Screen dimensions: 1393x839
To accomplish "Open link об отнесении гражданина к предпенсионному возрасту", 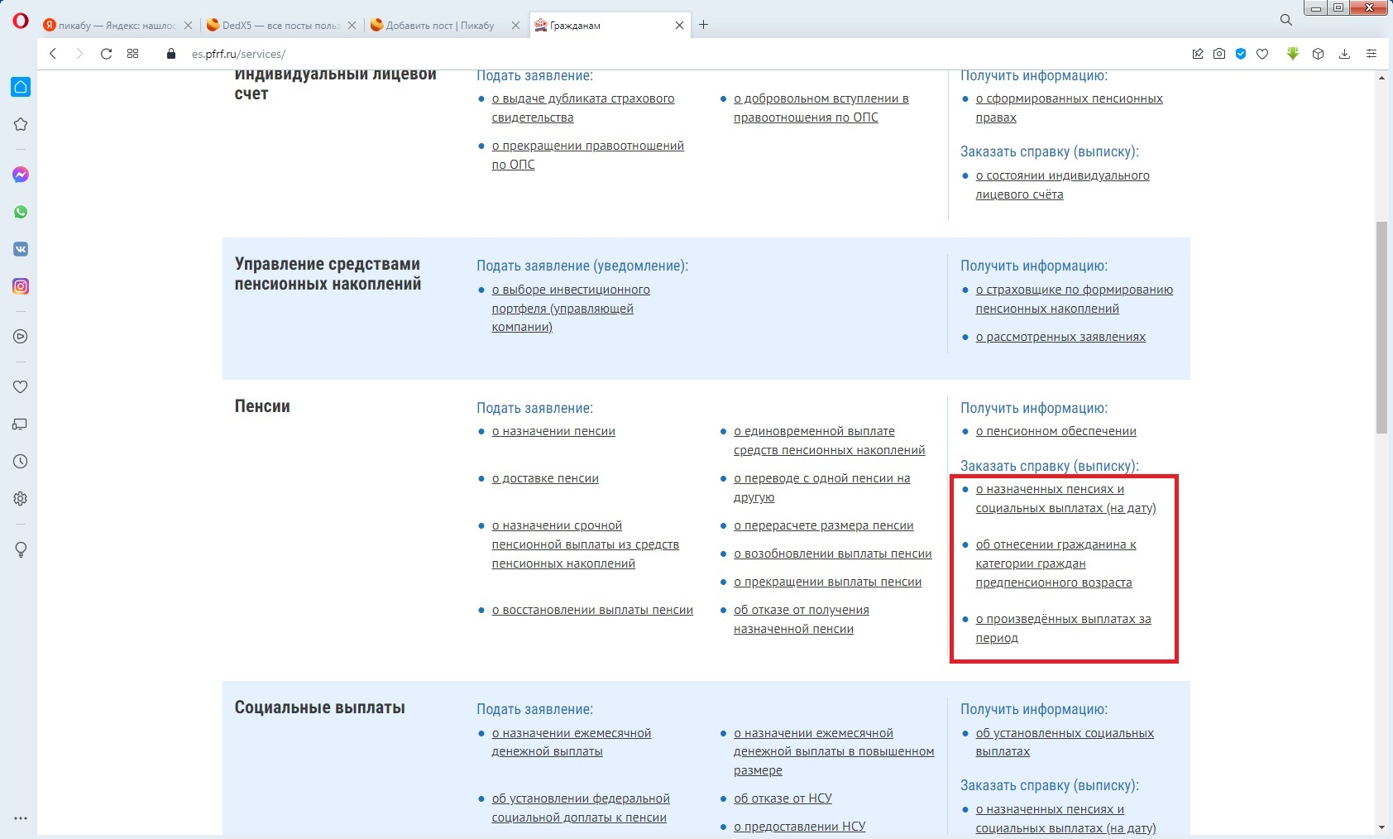I will (x=1056, y=563).
